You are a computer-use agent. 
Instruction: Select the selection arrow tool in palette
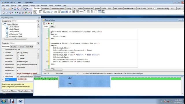(35, 12)
